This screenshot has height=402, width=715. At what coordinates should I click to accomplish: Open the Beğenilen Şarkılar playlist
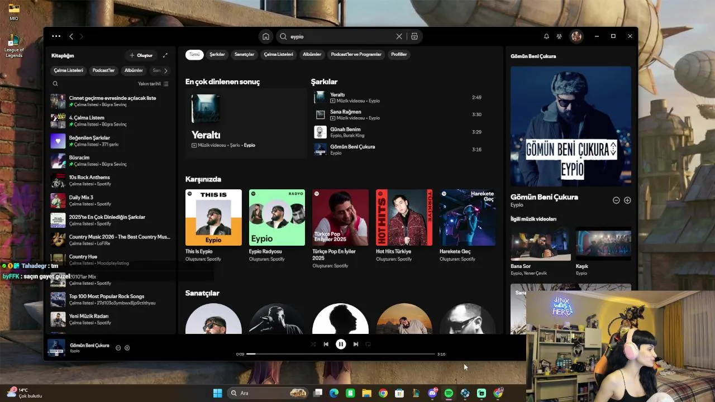click(x=111, y=141)
